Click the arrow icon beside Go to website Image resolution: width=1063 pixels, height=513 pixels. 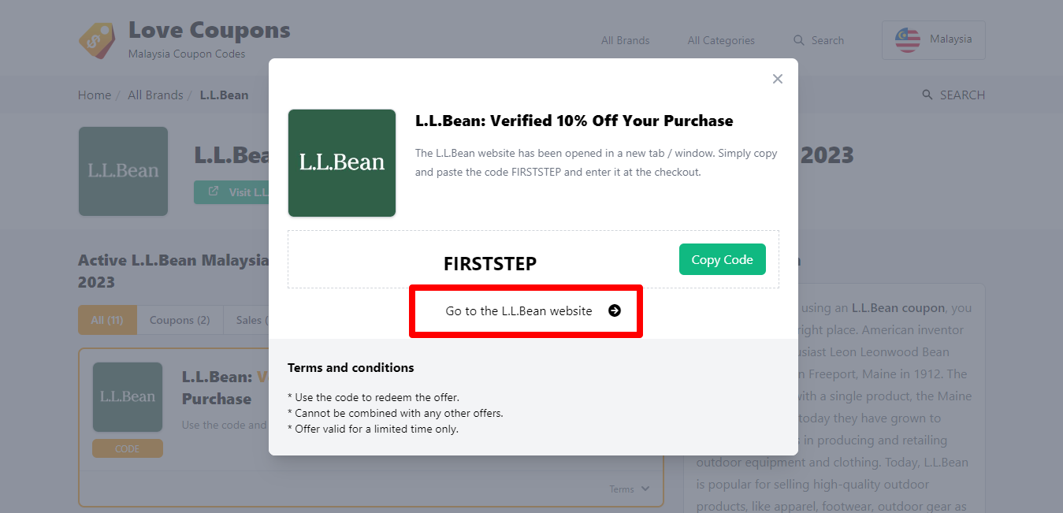point(613,311)
